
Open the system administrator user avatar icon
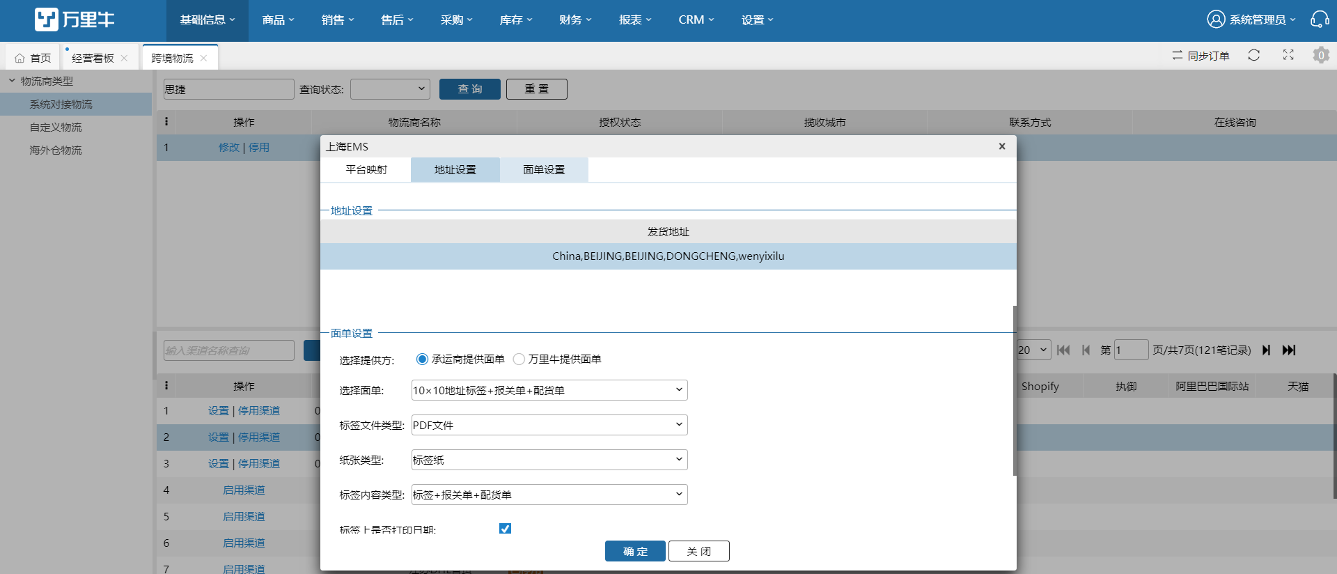tap(1216, 20)
